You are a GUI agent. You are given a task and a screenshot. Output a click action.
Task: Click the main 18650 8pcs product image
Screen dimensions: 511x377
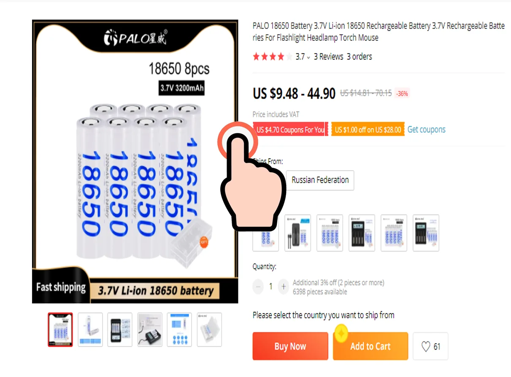tap(135, 161)
